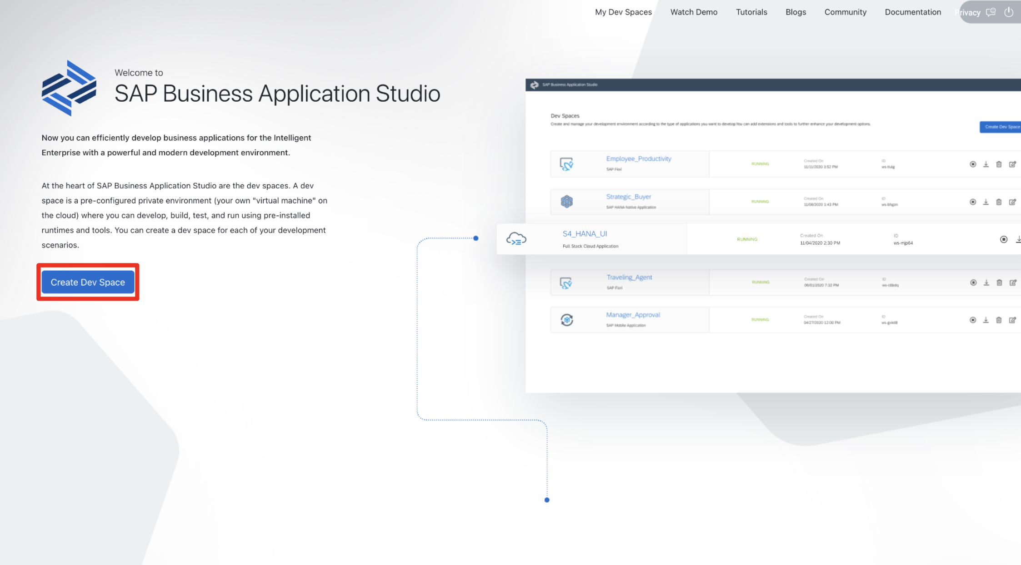Click the cloud icon beside S4_HANA_UI
1021x565 pixels.
click(516, 239)
